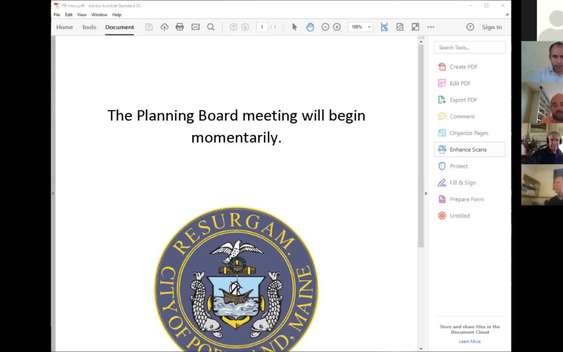563x352 pixels.
Task: Expand the left navigation pane arrow
Action: click(53, 193)
